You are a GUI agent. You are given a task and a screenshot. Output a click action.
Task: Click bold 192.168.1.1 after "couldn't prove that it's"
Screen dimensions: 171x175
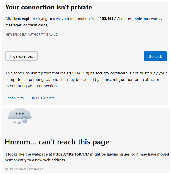[77, 73]
